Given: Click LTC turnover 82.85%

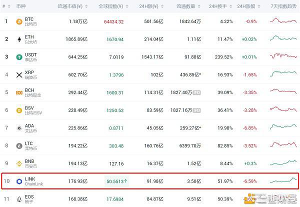Looking at the screenshot, I should [225, 146].
